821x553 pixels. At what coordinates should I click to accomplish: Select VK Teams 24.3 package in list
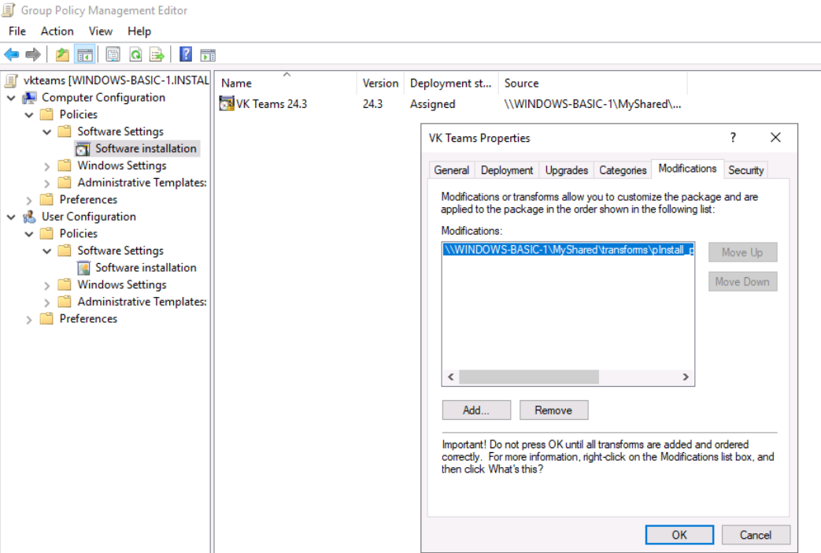pos(272,104)
